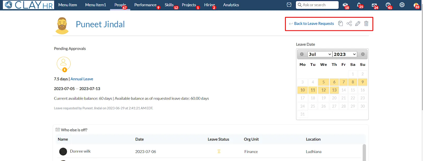The height and width of the screenshot is (161, 423).
Task: Open the Hiring menu
Action: 210,5
